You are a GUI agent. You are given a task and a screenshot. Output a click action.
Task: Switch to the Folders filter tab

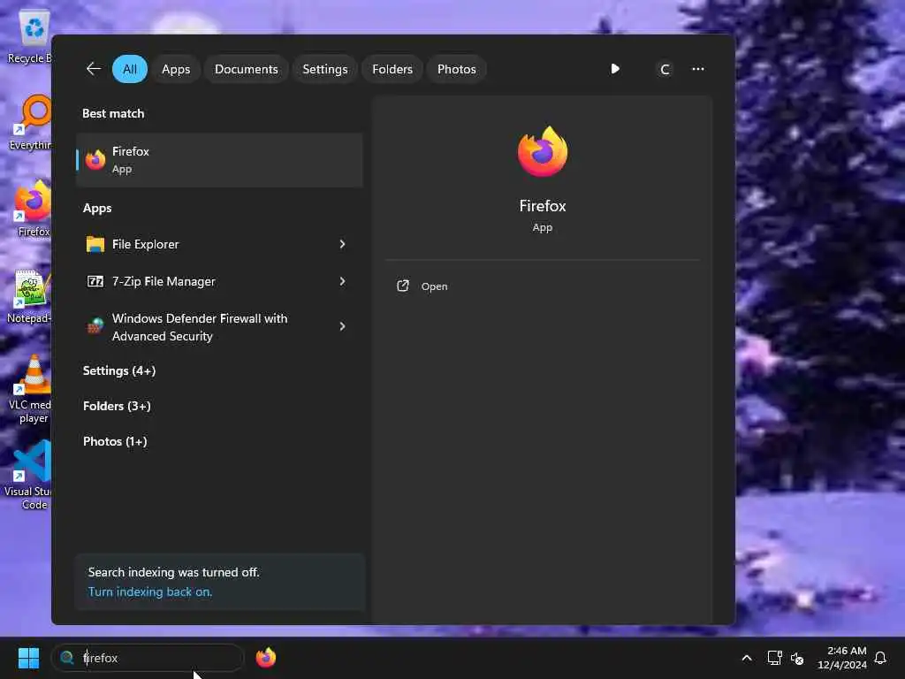[x=392, y=69]
